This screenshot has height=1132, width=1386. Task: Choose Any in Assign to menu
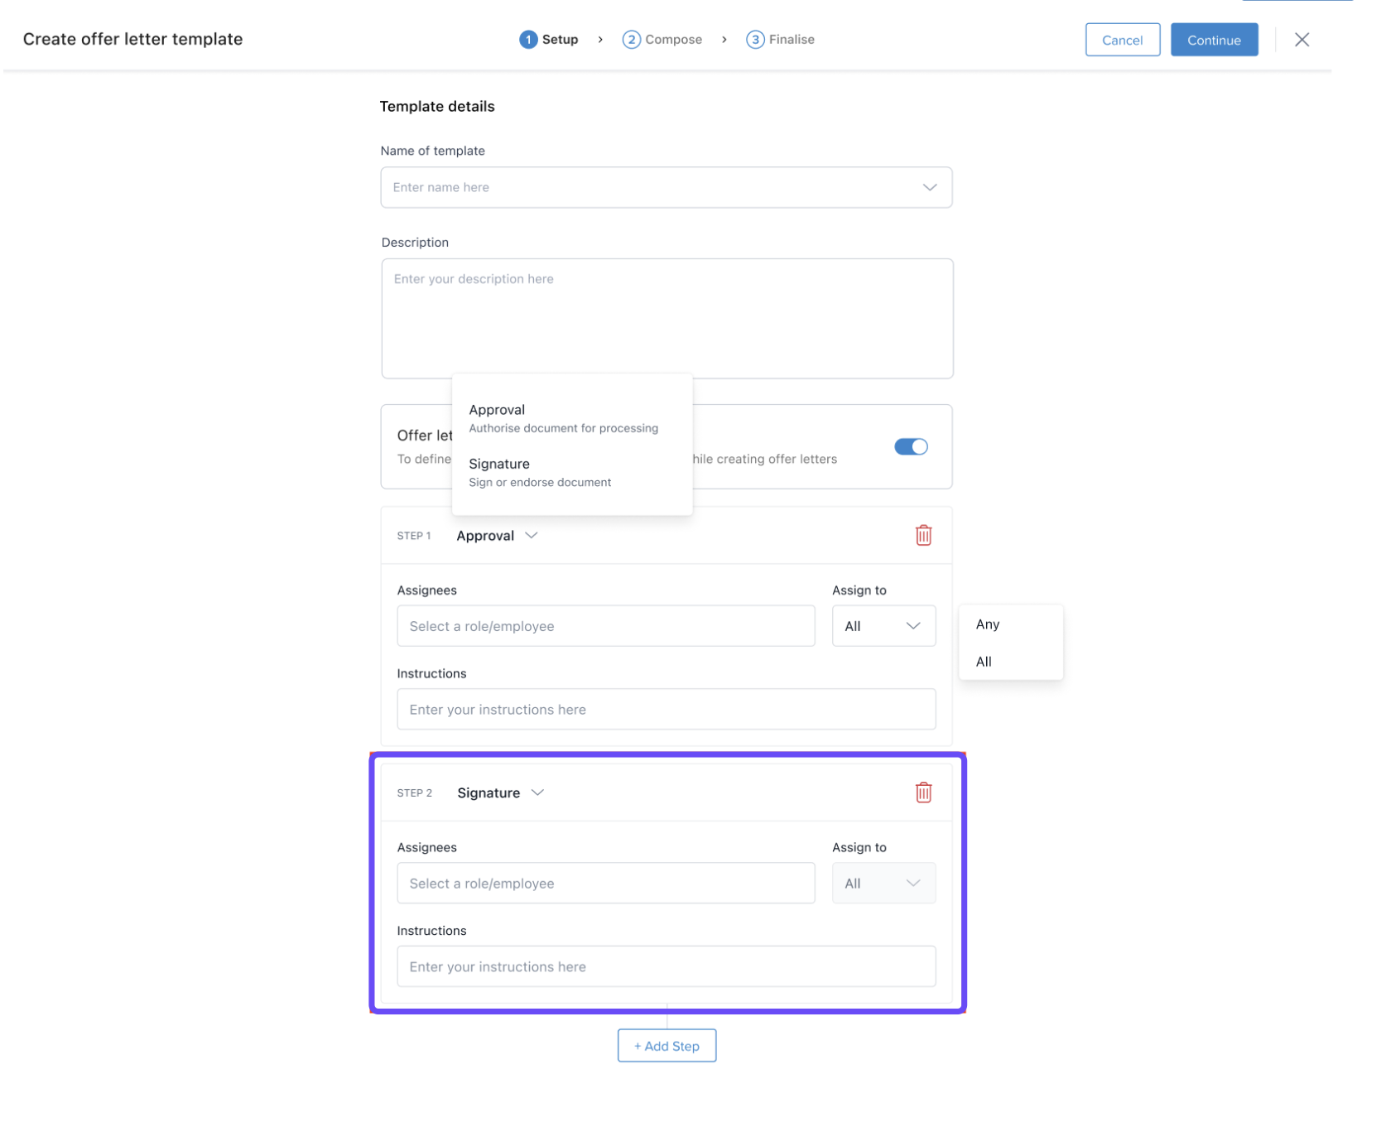tap(988, 624)
